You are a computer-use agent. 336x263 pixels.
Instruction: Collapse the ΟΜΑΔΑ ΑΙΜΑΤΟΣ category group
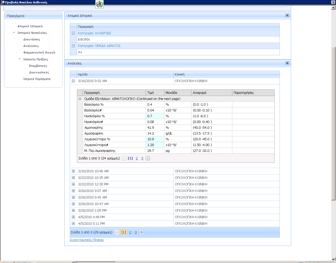73,46
